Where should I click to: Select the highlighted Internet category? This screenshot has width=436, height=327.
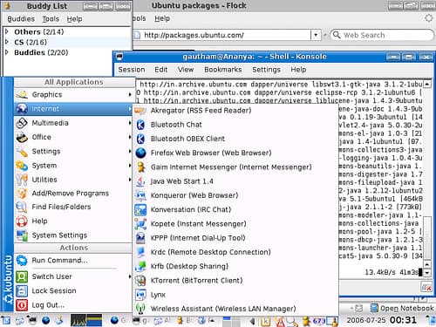[x=73, y=109]
